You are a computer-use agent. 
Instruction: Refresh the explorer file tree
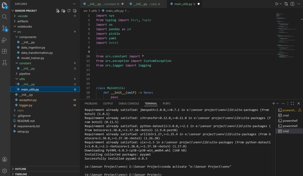(69, 10)
